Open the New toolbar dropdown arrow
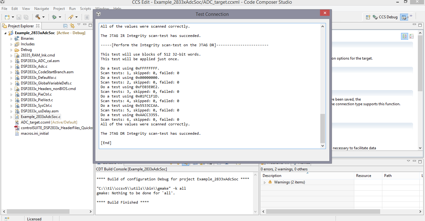This screenshot has width=425, height=221. pyautogui.click(x=12, y=17)
